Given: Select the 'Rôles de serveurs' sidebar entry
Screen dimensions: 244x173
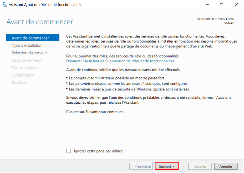Looking at the screenshot, I should pyautogui.click(x=27, y=60).
